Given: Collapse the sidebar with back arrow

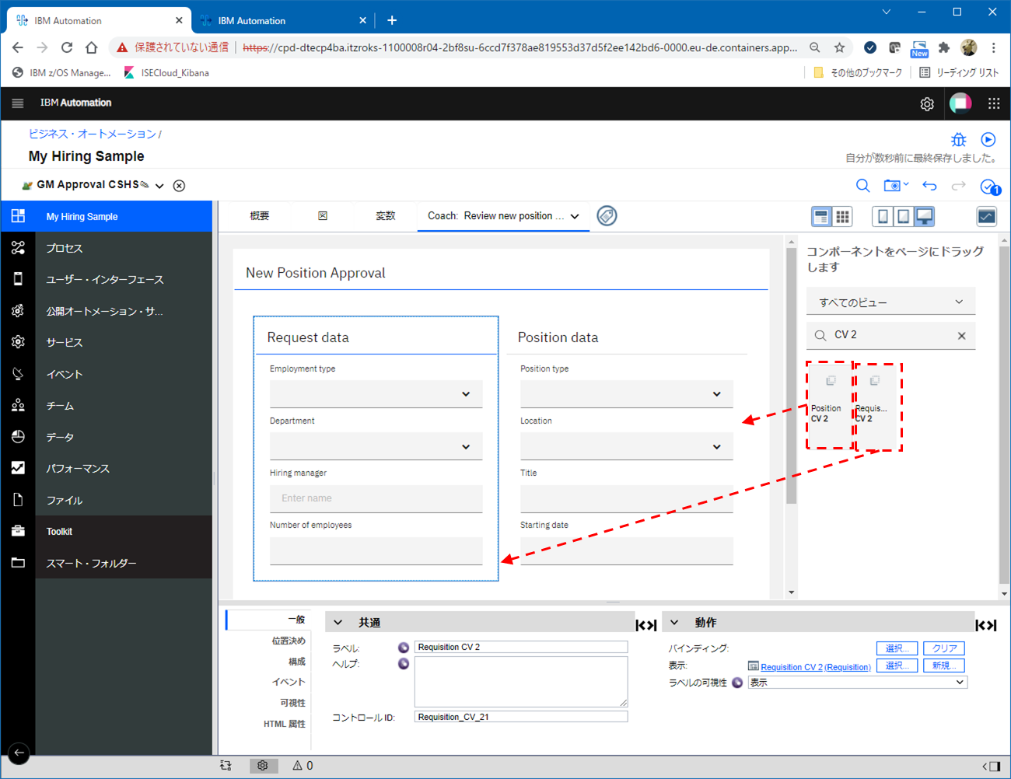Looking at the screenshot, I should tap(19, 753).
